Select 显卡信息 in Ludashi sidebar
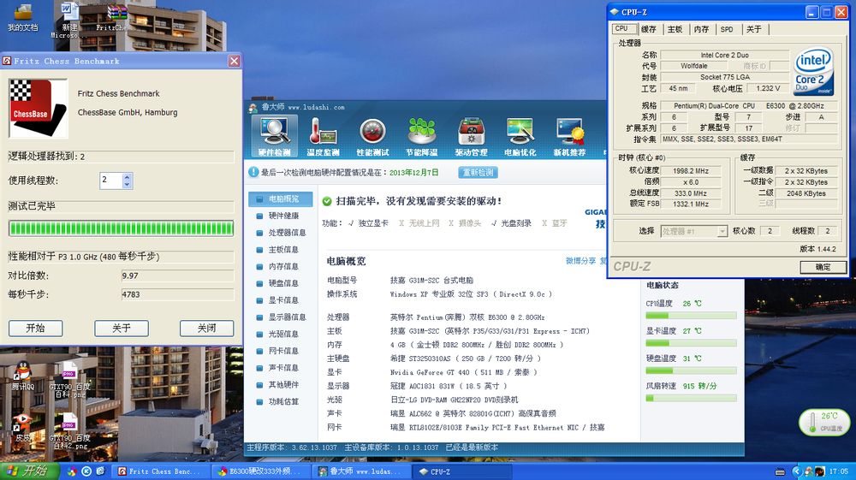The height and width of the screenshot is (480, 856). (x=281, y=300)
